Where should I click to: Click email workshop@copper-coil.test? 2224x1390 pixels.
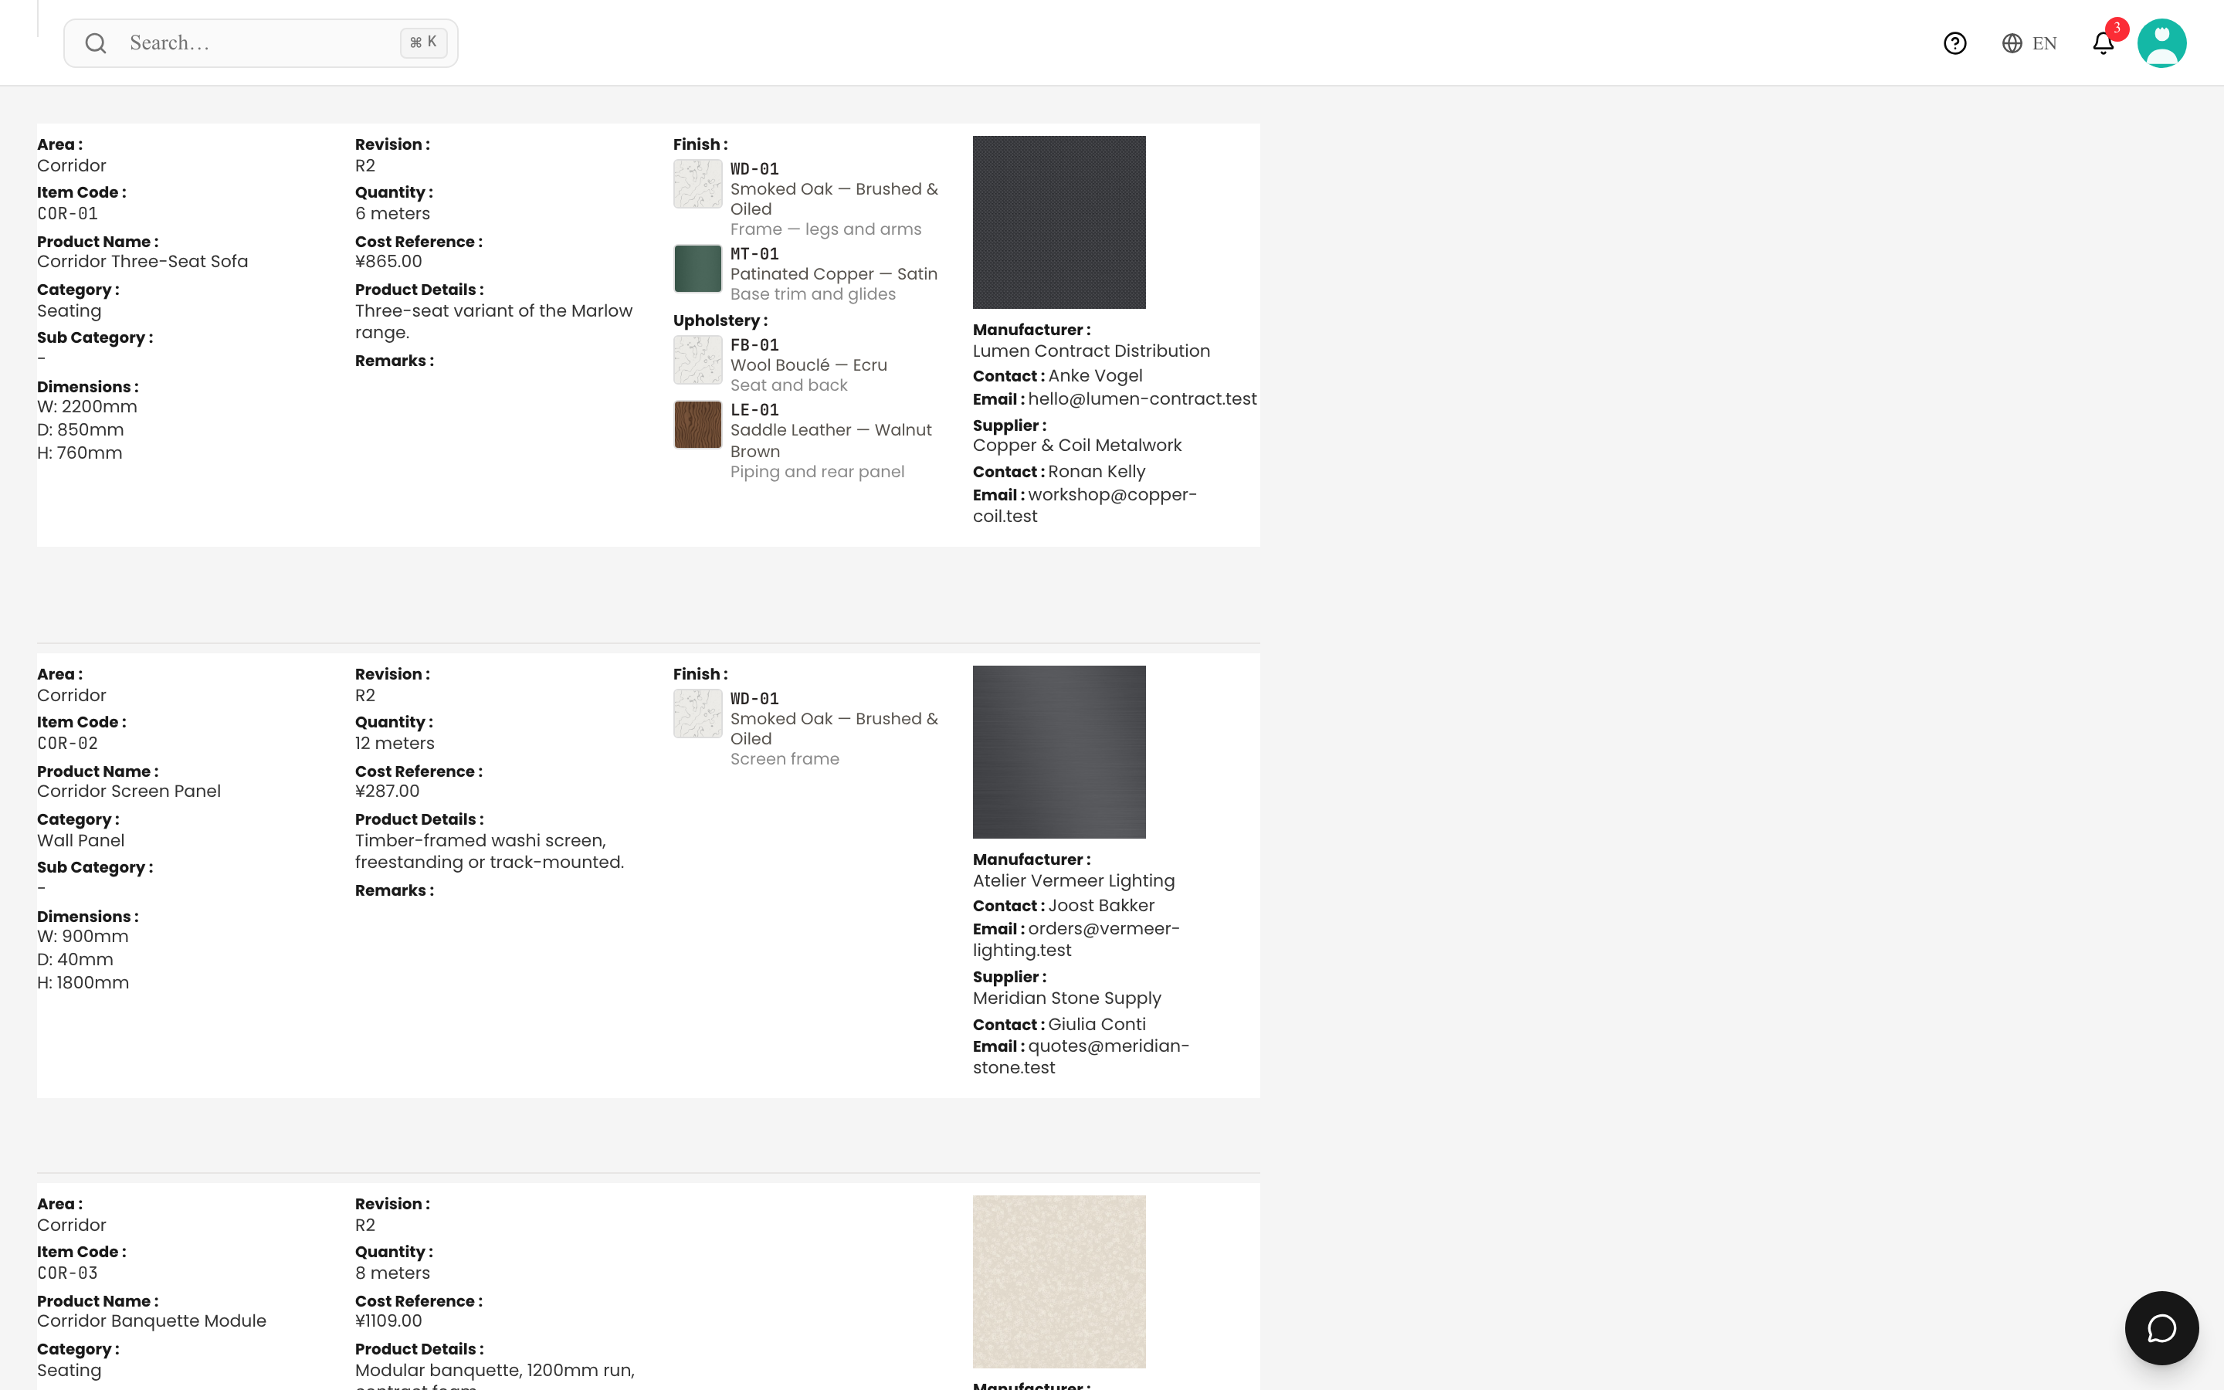tap(1084, 505)
